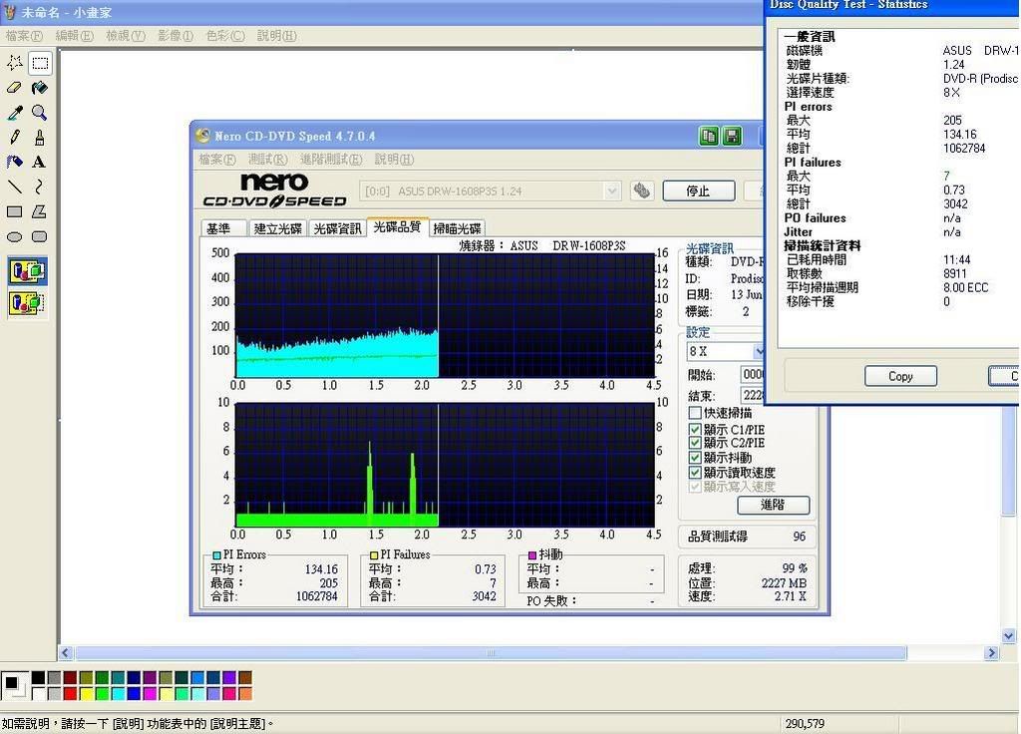Screen dimensions: 1021x734
Task: Select the Free-Form Select tool
Action: (x=15, y=63)
